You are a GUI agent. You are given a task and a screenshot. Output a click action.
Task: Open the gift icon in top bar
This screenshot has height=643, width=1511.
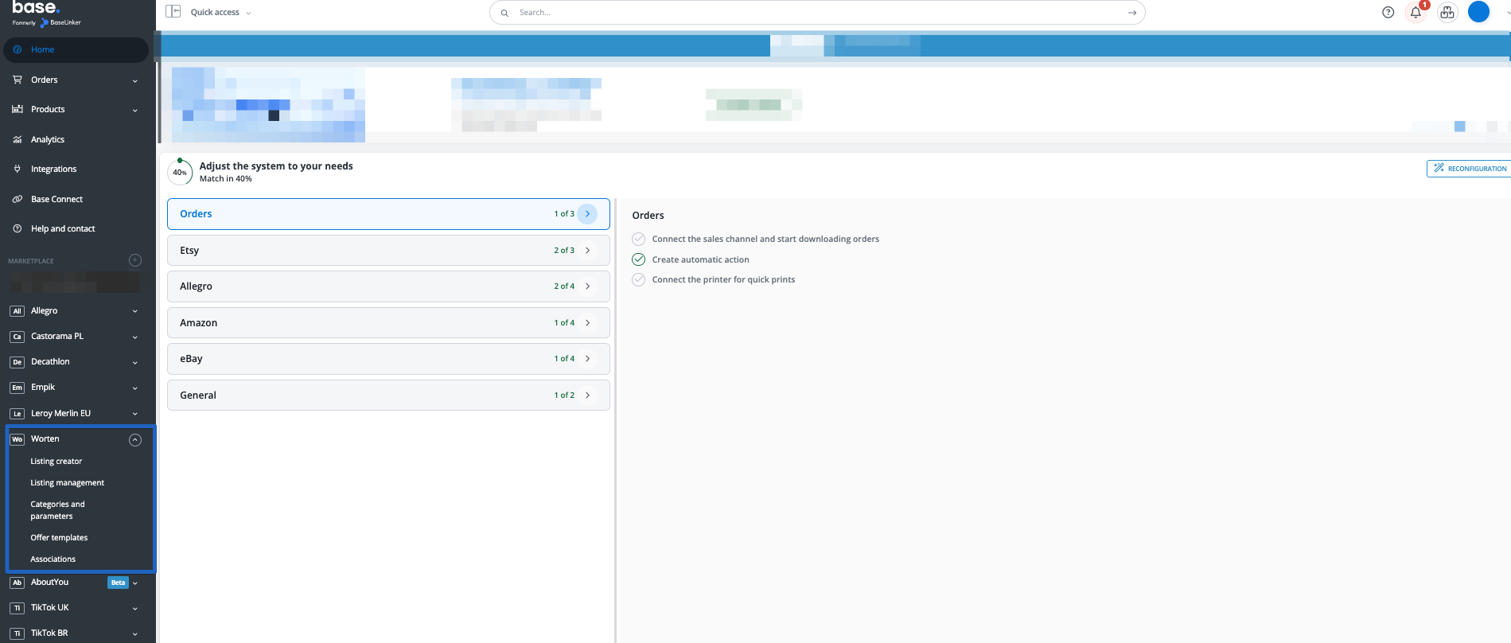[1447, 13]
